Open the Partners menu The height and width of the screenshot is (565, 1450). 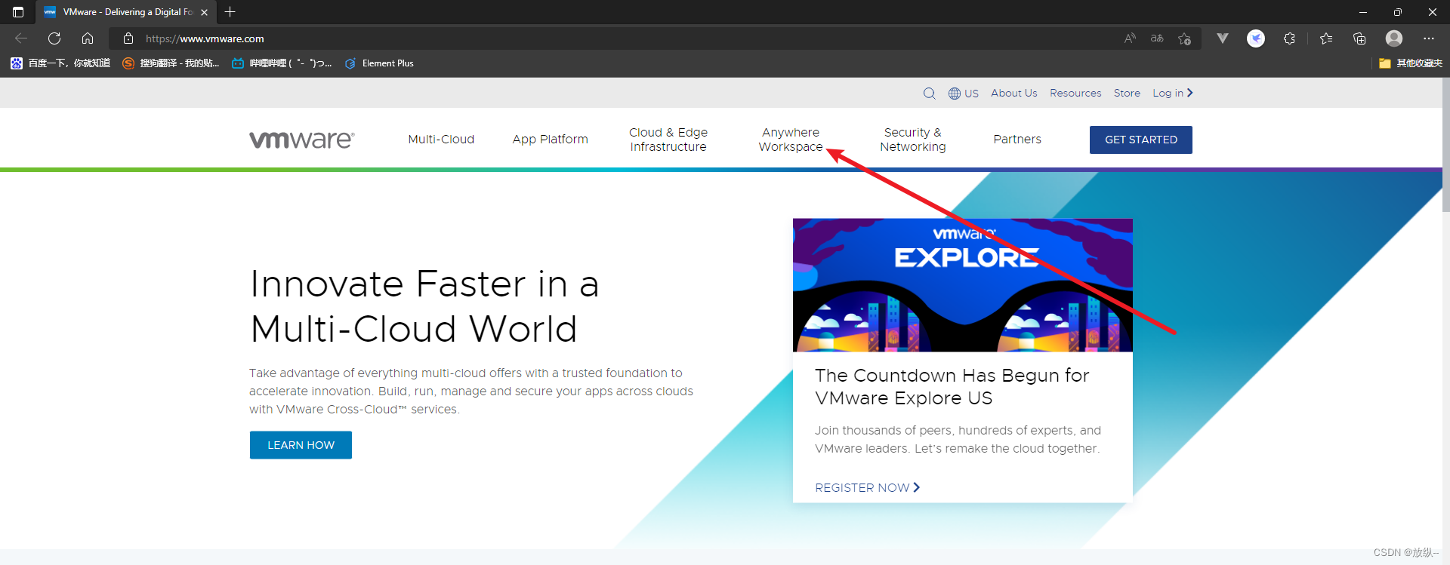click(x=1017, y=140)
